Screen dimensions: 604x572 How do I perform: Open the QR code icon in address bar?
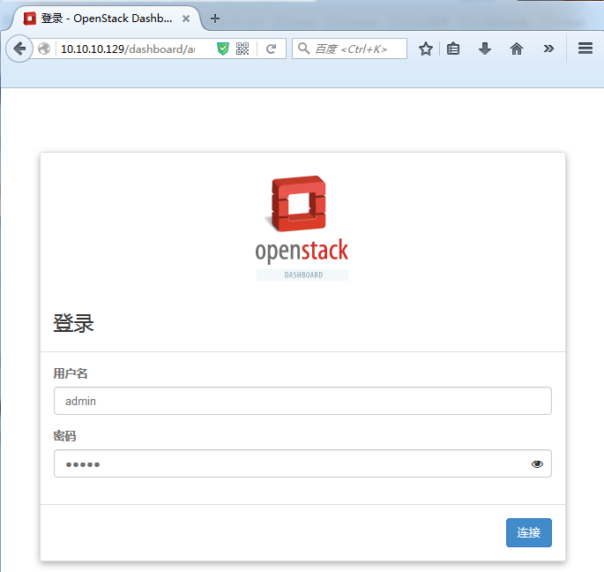click(242, 49)
